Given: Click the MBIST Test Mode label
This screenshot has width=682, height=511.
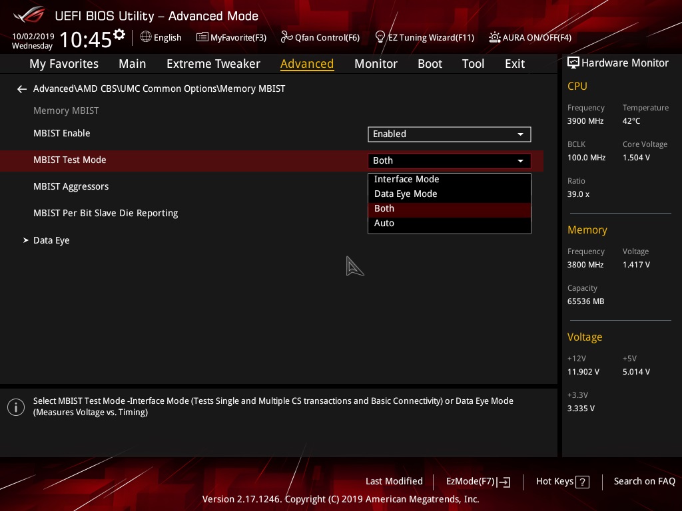Looking at the screenshot, I should click(x=69, y=160).
